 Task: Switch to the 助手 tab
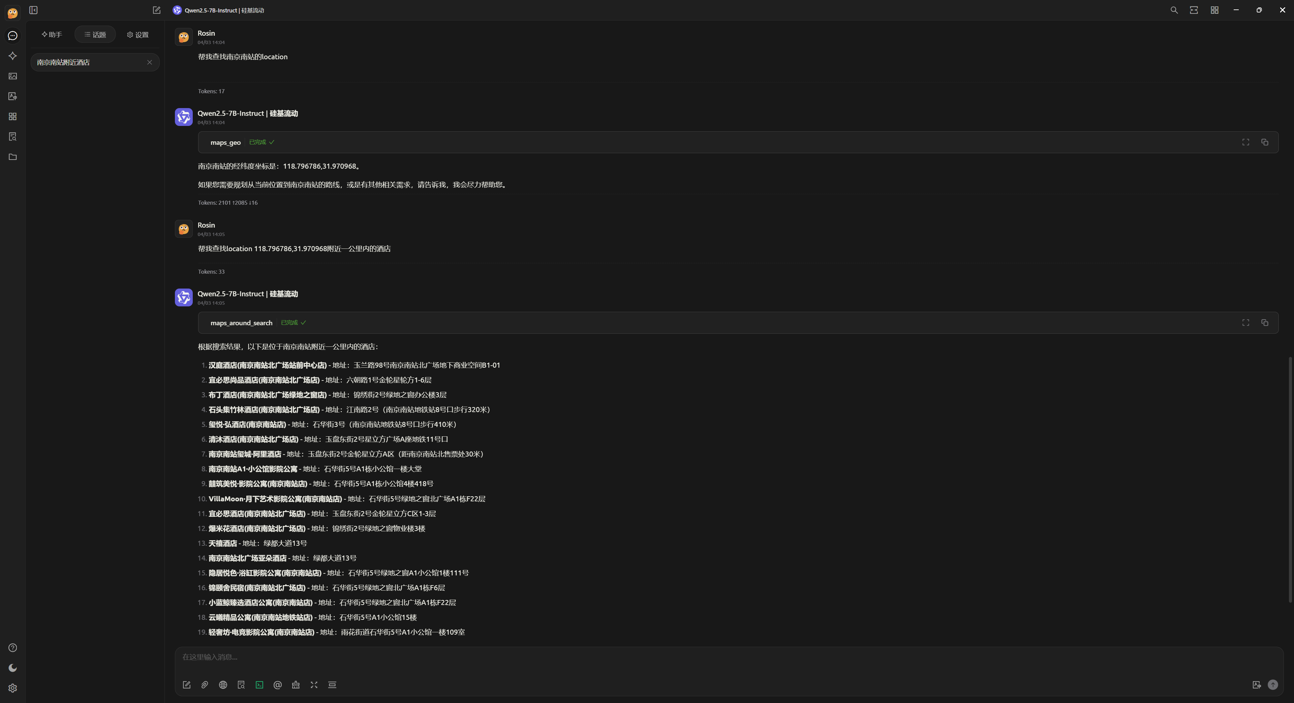(52, 35)
